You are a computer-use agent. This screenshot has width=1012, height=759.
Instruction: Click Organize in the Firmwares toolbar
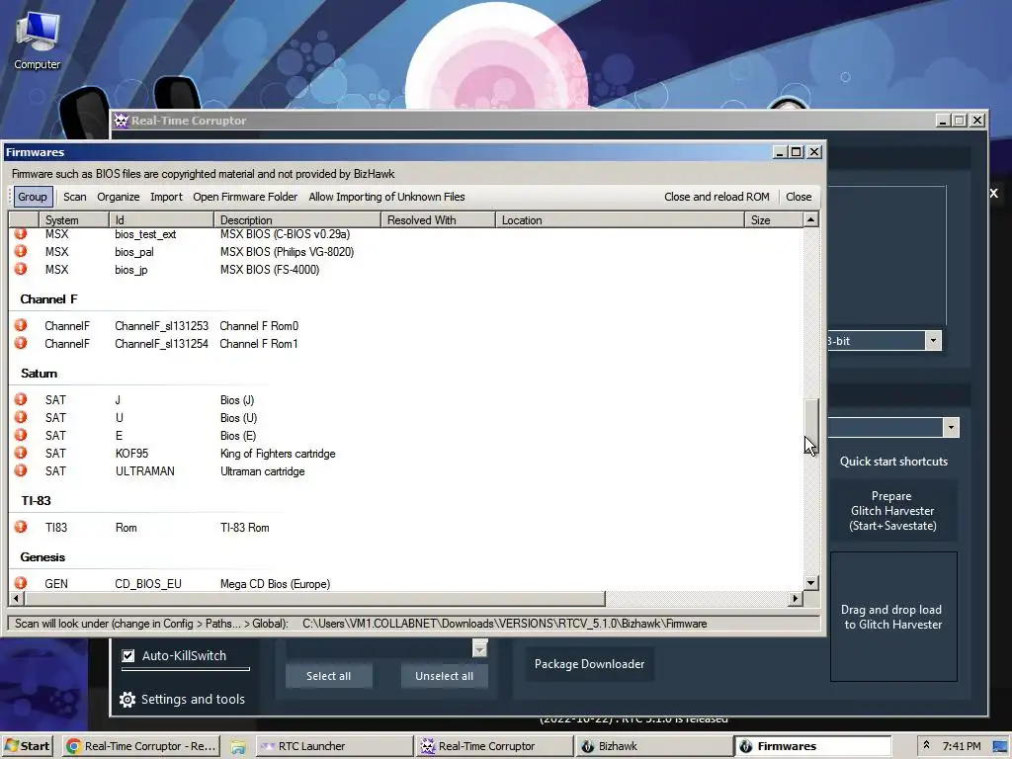click(x=119, y=197)
